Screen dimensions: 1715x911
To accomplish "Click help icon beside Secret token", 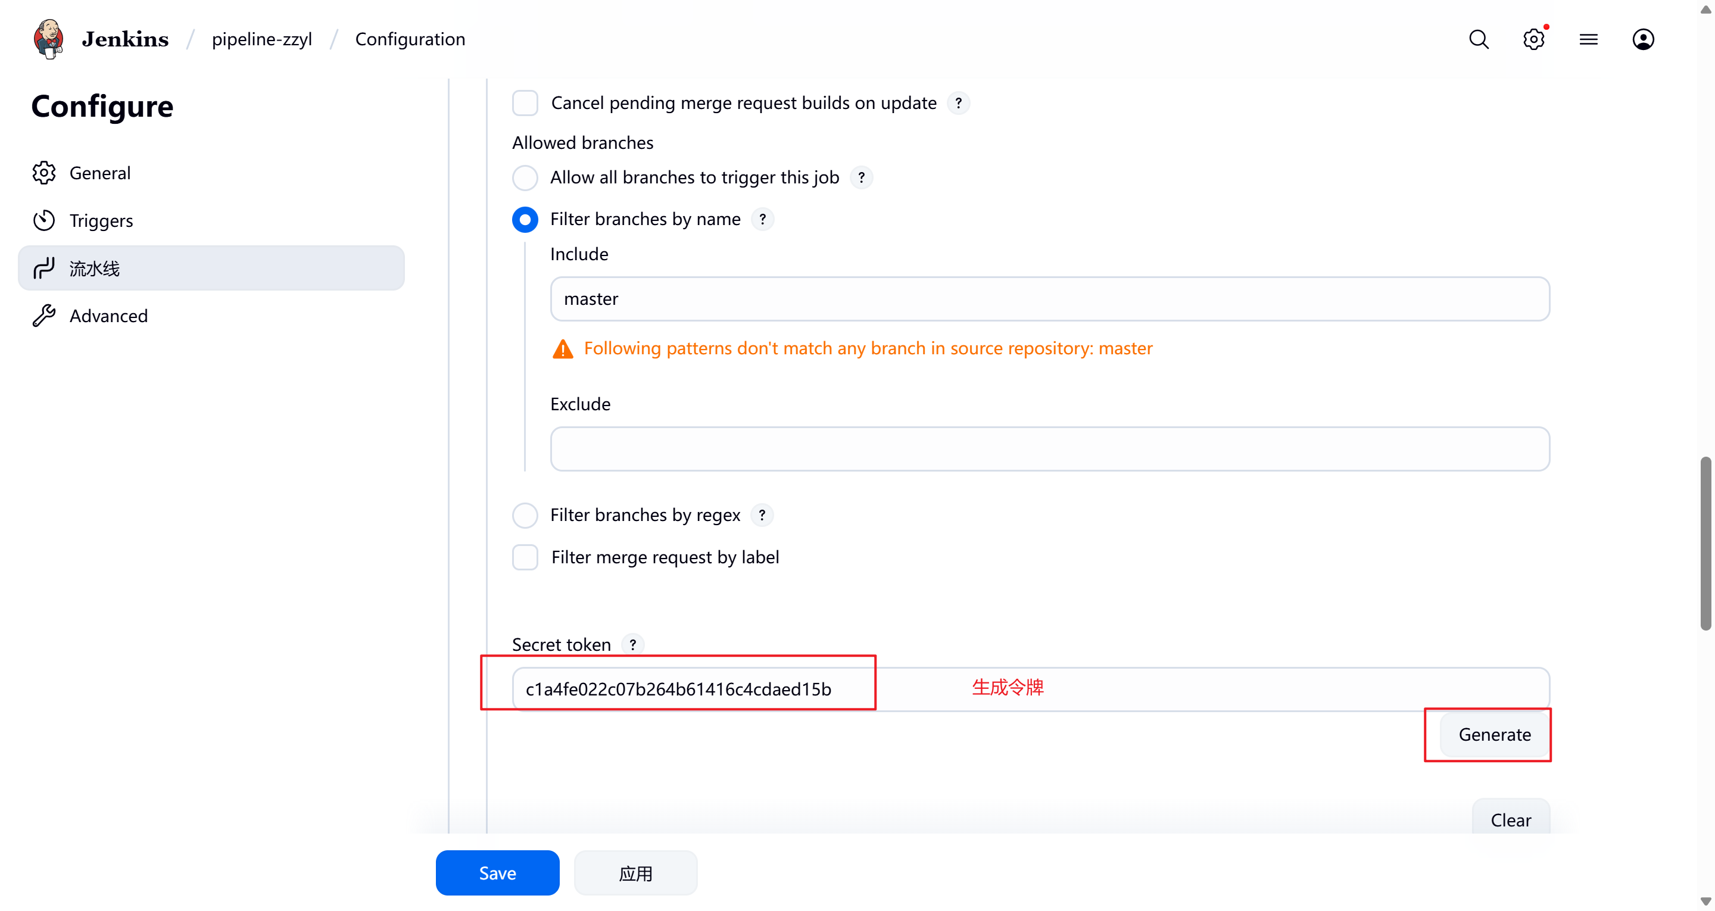I will point(632,644).
